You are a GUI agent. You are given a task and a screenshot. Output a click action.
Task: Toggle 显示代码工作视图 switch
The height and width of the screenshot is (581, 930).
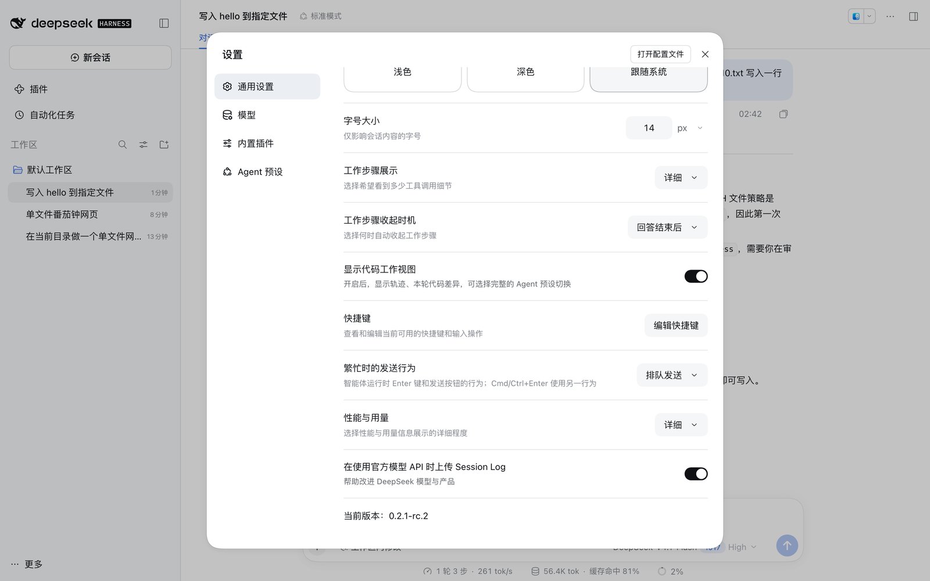coord(696,277)
